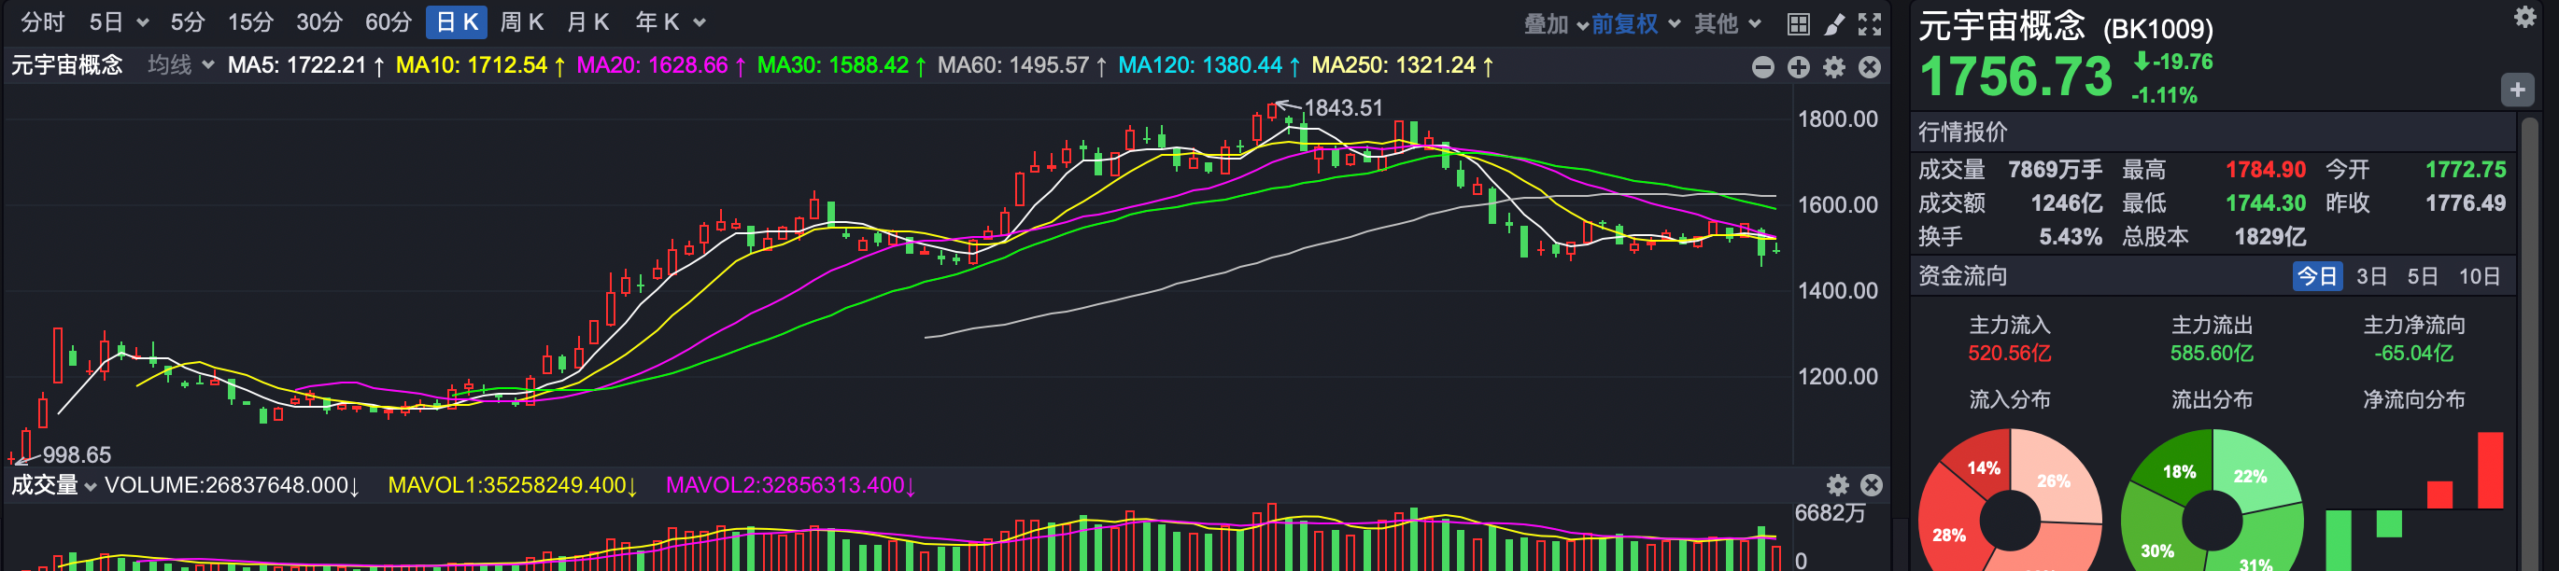The width and height of the screenshot is (2559, 571).
Task: Show 10日 capital flow
Action: point(2480,276)
